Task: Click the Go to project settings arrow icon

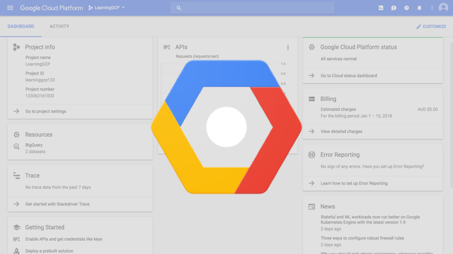Action: click(x=16, y=111)
